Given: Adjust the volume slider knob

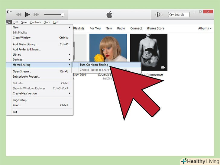Looking at the screenshot, I should (x=63, y=15).
